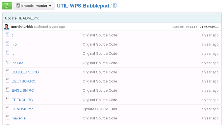Open the include folder
224x125 pixels.
17,63
